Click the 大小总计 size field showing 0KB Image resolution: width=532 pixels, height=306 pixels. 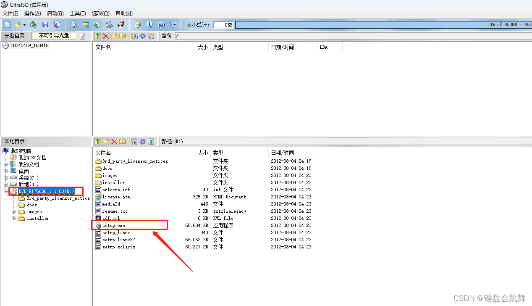tap(223, 25)
